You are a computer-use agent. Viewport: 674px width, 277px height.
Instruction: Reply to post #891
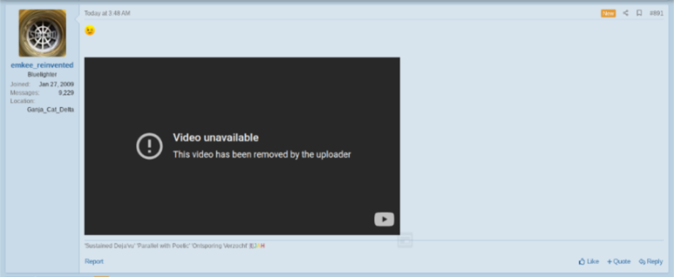coord(651,261)
